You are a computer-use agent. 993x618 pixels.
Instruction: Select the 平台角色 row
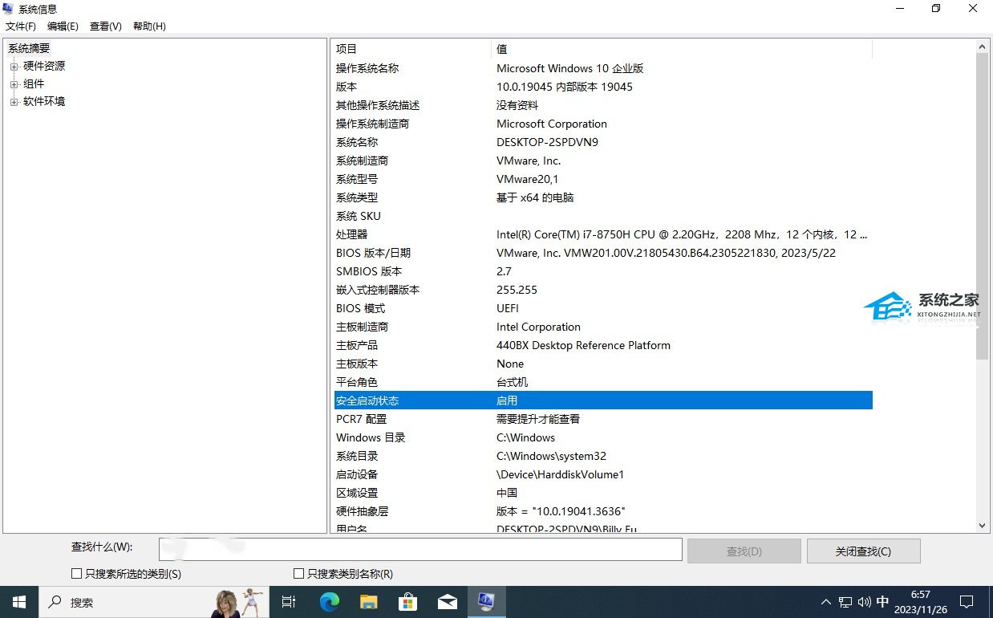pos(602,382)
